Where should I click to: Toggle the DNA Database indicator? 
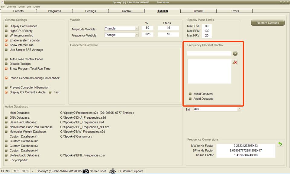point(6,117)
